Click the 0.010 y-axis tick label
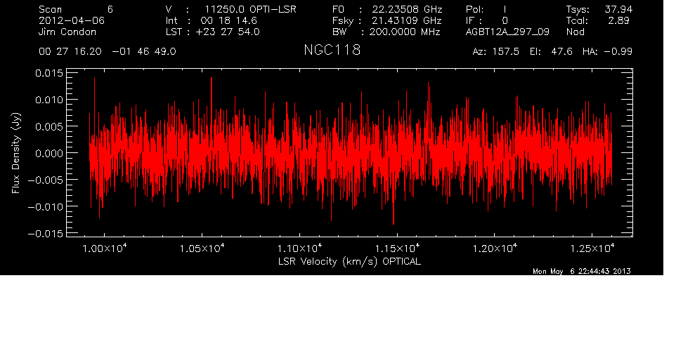The height and width of the screenshot is (344, 676). [48, 100]
